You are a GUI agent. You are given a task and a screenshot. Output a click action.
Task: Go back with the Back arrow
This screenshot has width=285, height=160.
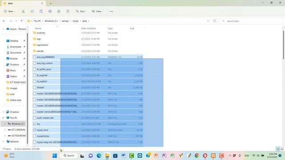coord(4,21)
